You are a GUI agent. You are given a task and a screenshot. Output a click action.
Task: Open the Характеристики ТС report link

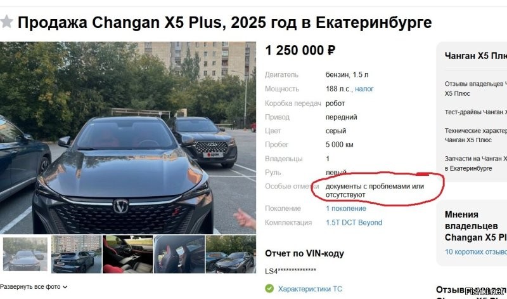tap(310, 289)
